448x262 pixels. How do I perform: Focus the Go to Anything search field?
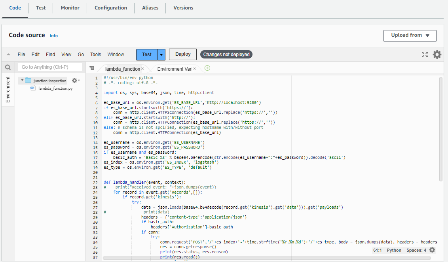(x=50, y=67)
